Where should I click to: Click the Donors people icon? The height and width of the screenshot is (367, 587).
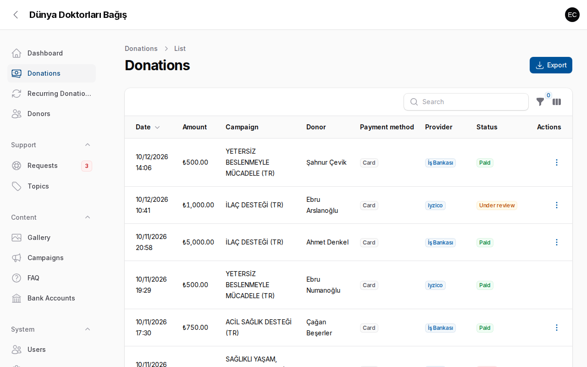(x=17, y=114)
